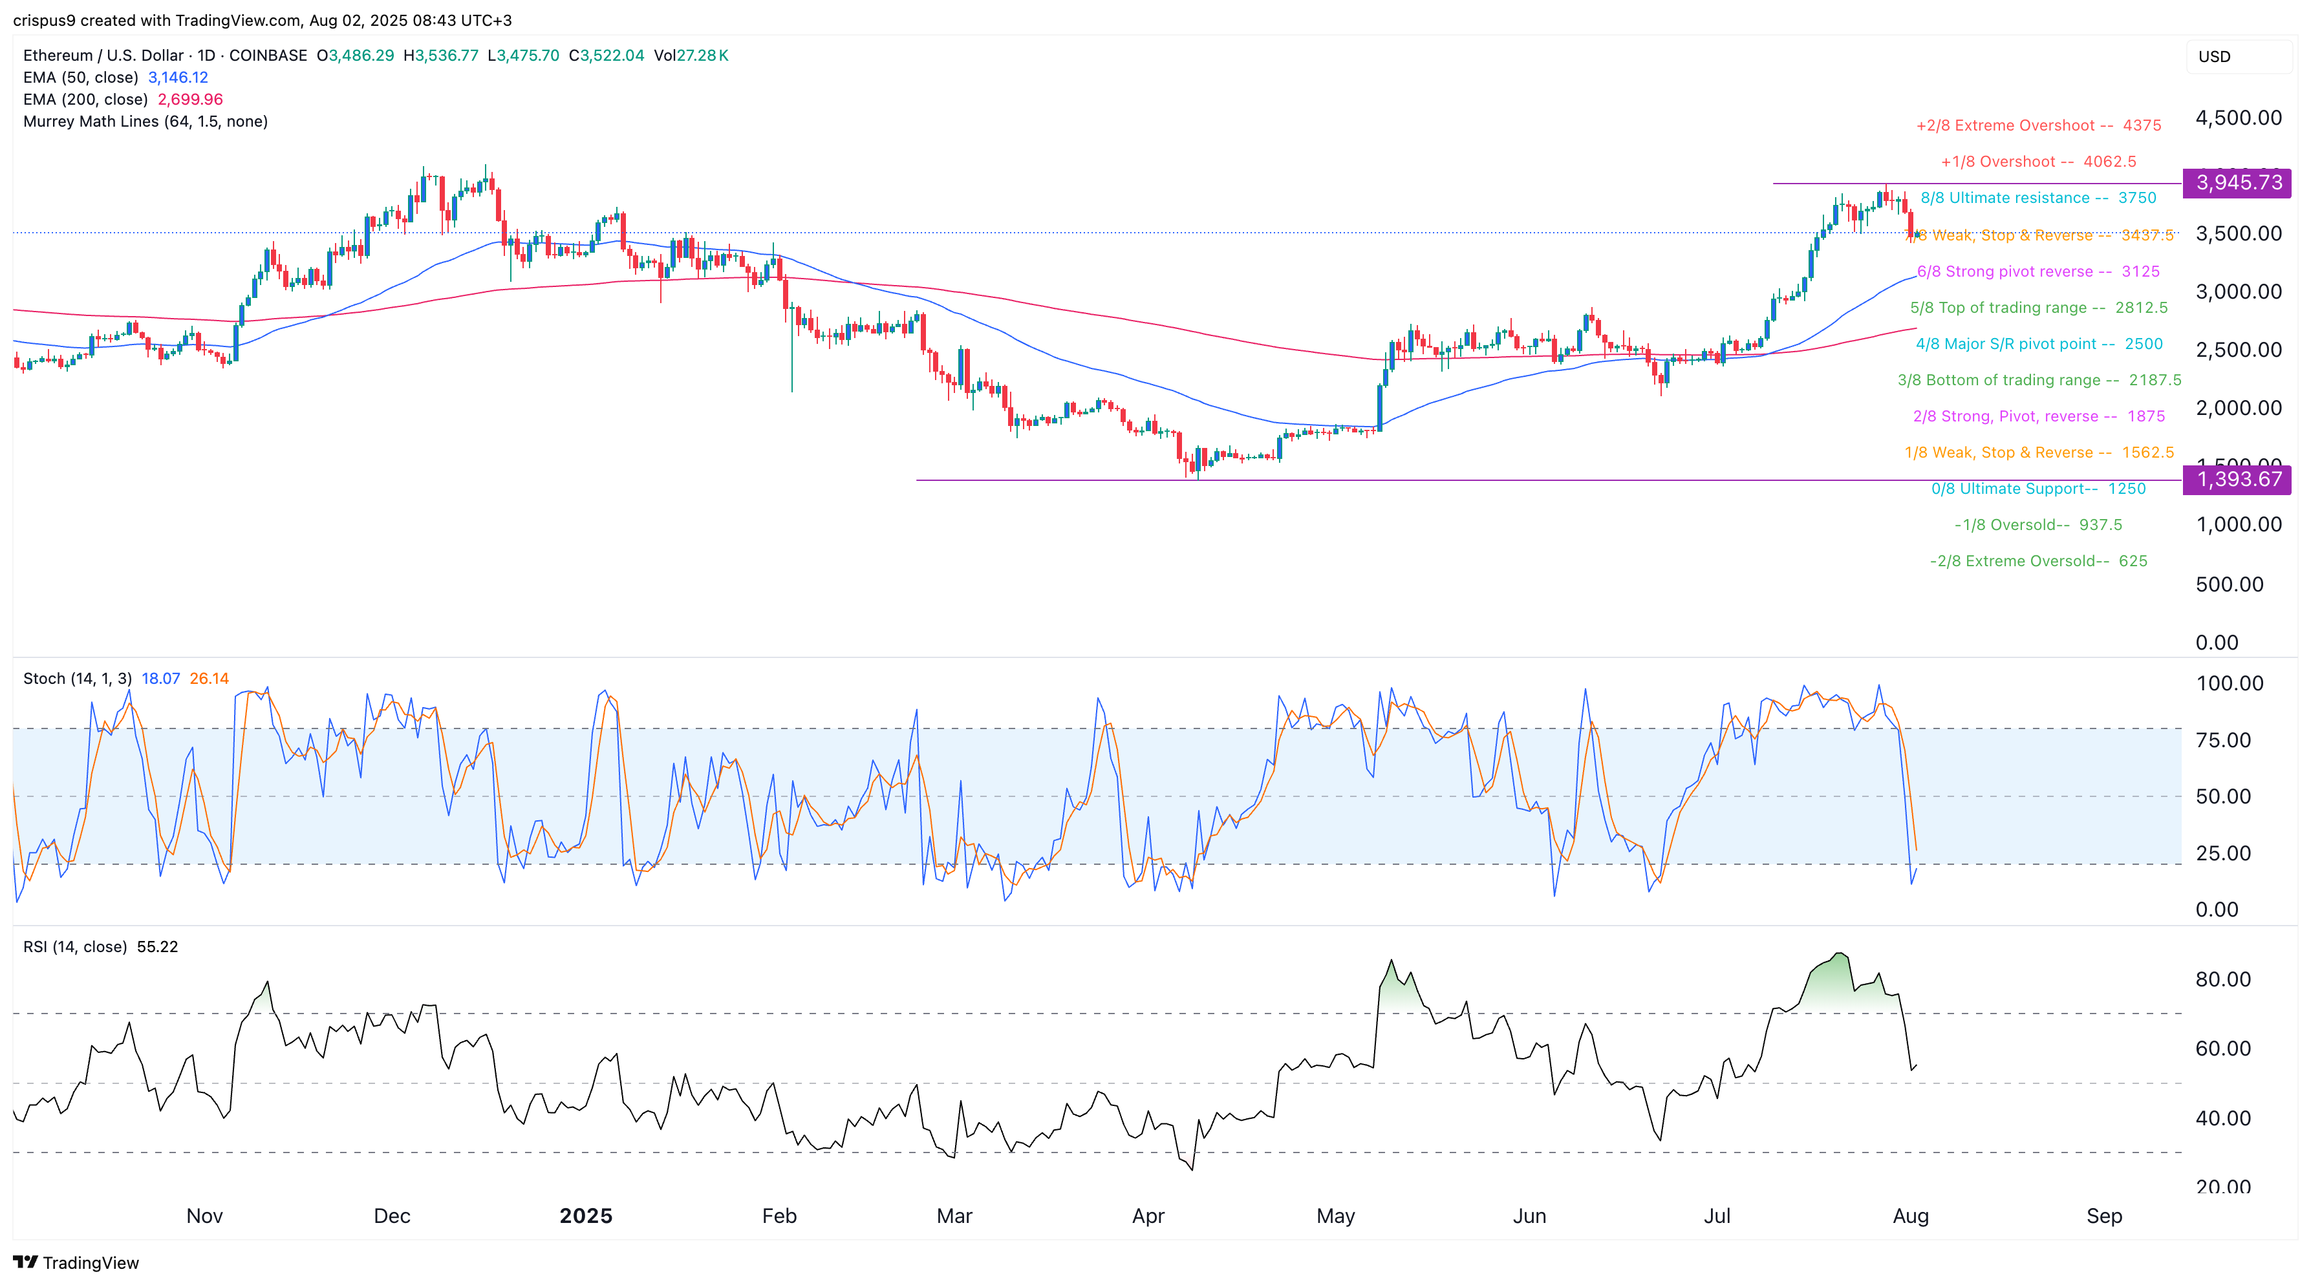Select the RSI (14, close) legend

pos(76,946)
